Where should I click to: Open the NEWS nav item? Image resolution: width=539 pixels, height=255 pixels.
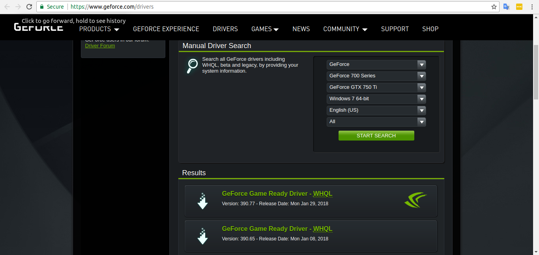pos(301,29)
